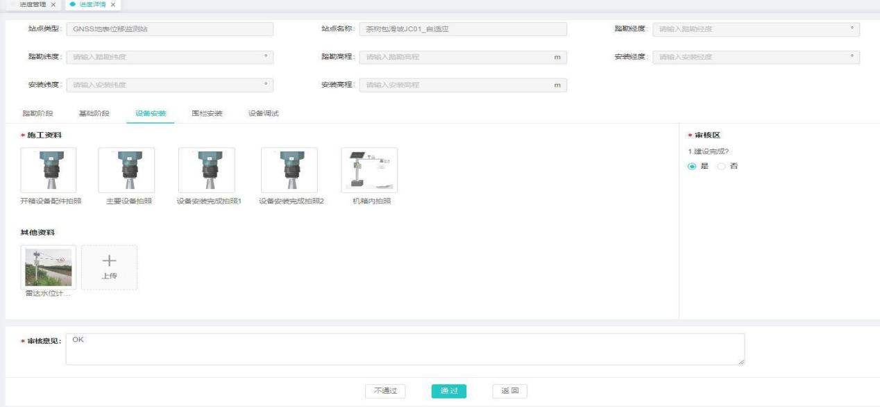Close the 进度详情 tab
This screenshot has height=407, width=880.
click(x=113, y=5)
